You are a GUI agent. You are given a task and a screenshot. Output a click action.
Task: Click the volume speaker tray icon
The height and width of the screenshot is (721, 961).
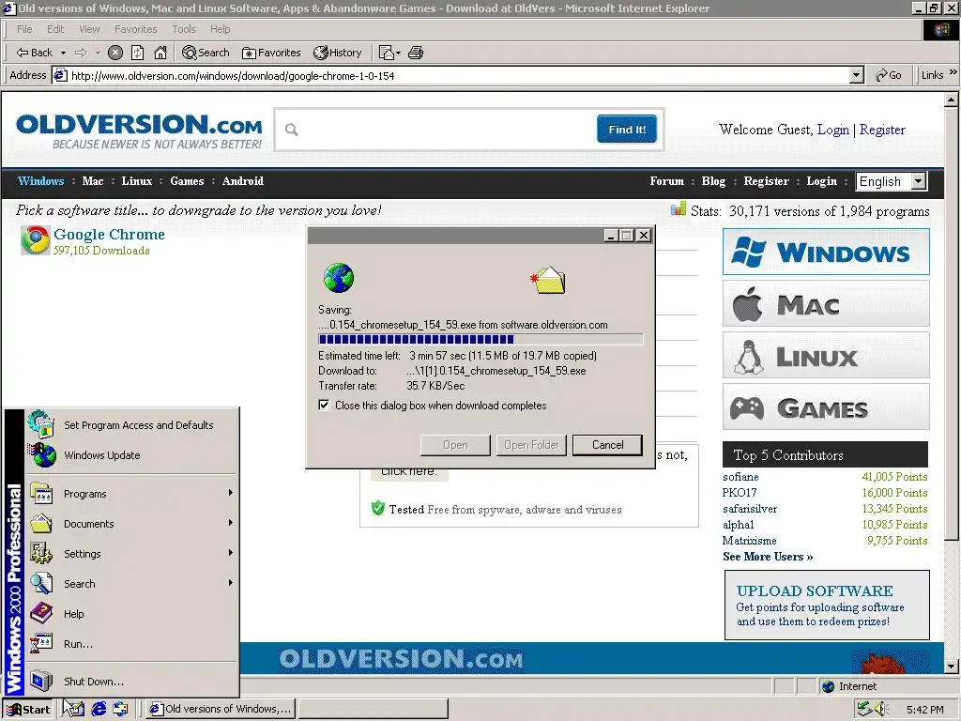tap(882, 710)
